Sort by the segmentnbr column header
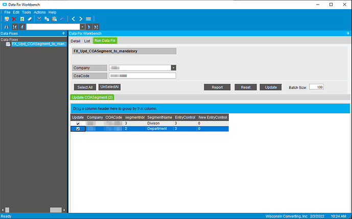The height and width of the screenshot is (219, 352). click(x=135, y=117)
